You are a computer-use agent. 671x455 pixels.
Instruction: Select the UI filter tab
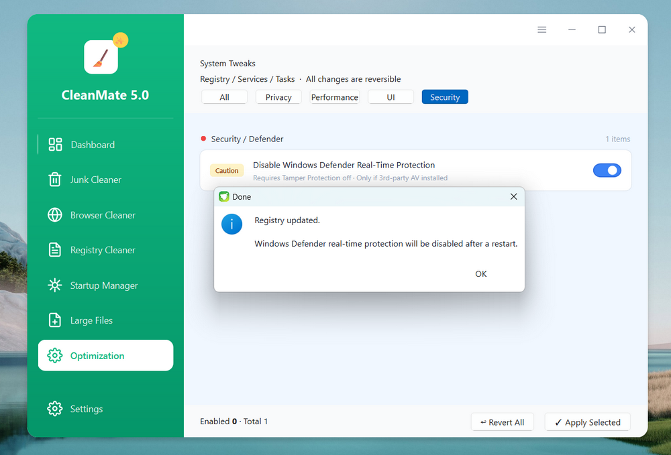pyautogui.click(x=391, y=97)
